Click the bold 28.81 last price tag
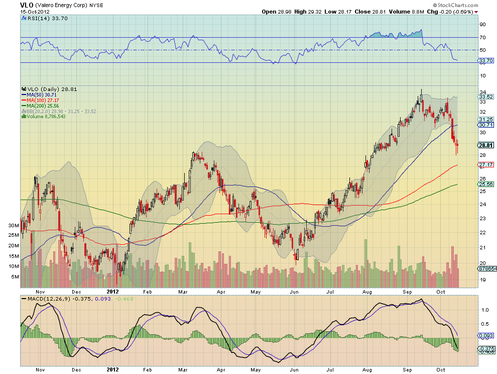The height and width of the screenshot is (374, 497). (x=486, y=145)
